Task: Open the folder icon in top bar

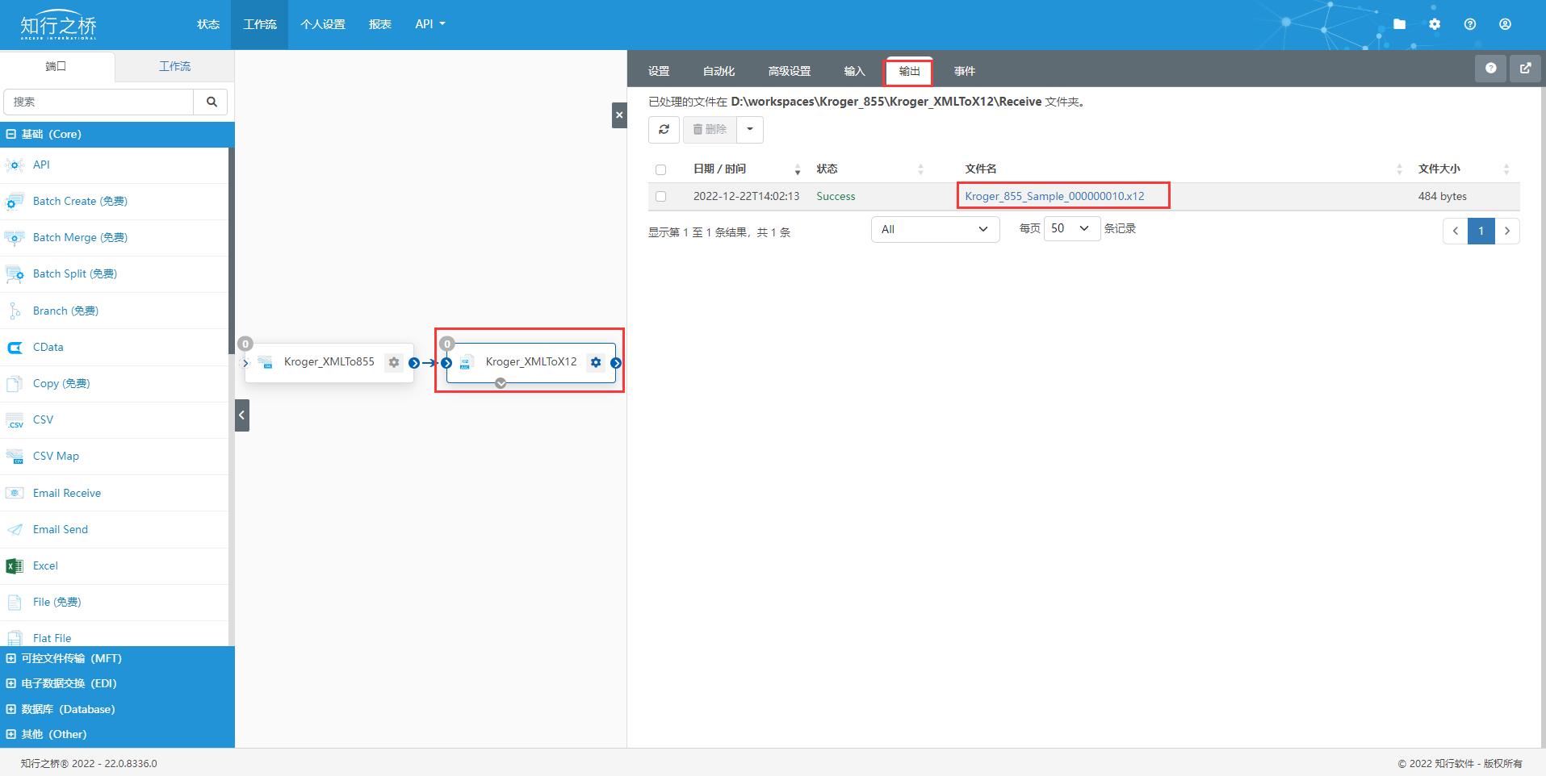Action: 1399,24
